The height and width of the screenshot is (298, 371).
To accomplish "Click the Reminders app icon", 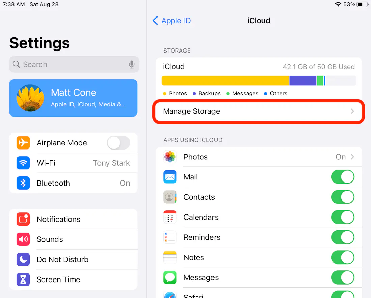I will 170,237.
